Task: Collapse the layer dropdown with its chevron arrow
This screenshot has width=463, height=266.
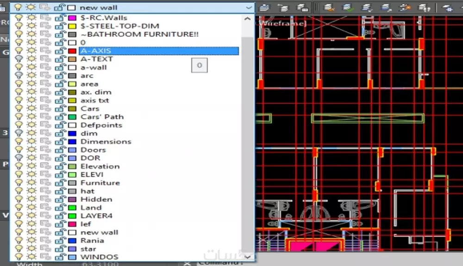Action: coord(249,8)
